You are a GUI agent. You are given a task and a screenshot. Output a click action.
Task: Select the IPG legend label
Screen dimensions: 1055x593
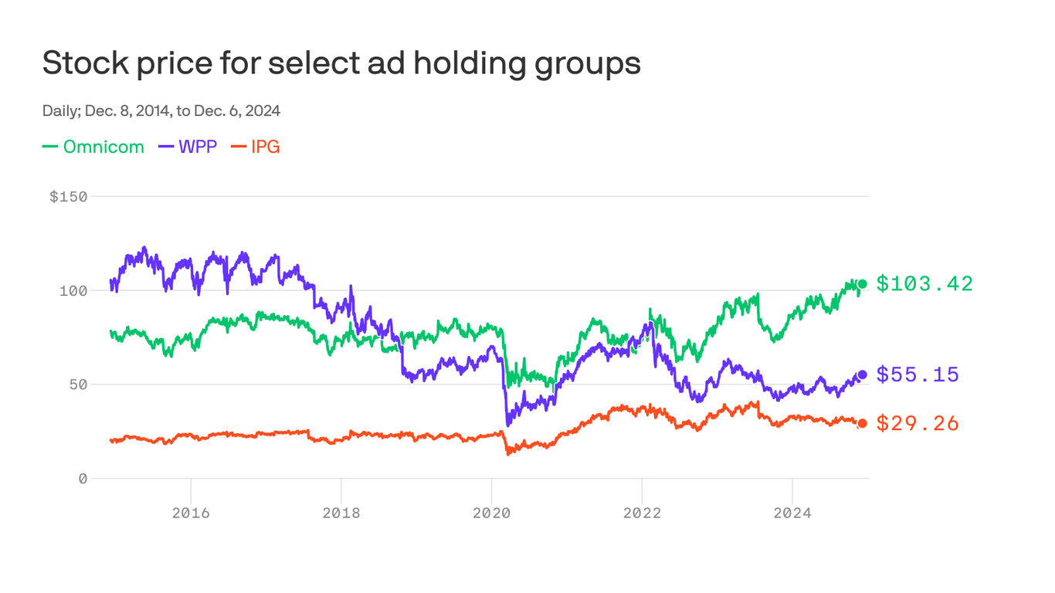coord(266,147)
